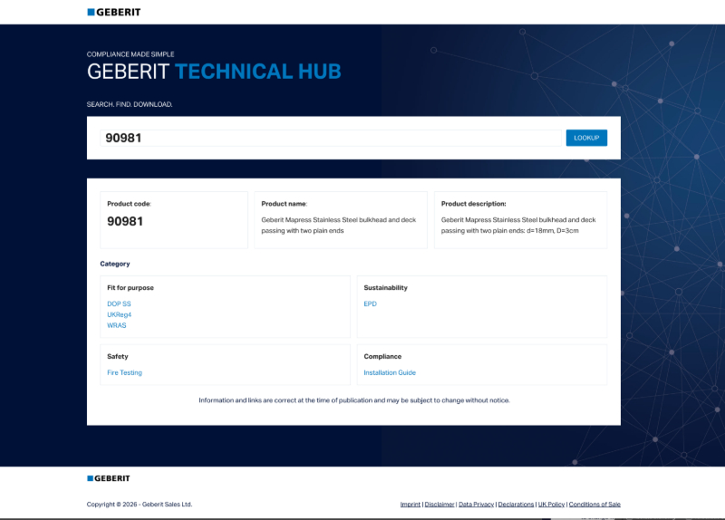Click the Product code label

129,204
